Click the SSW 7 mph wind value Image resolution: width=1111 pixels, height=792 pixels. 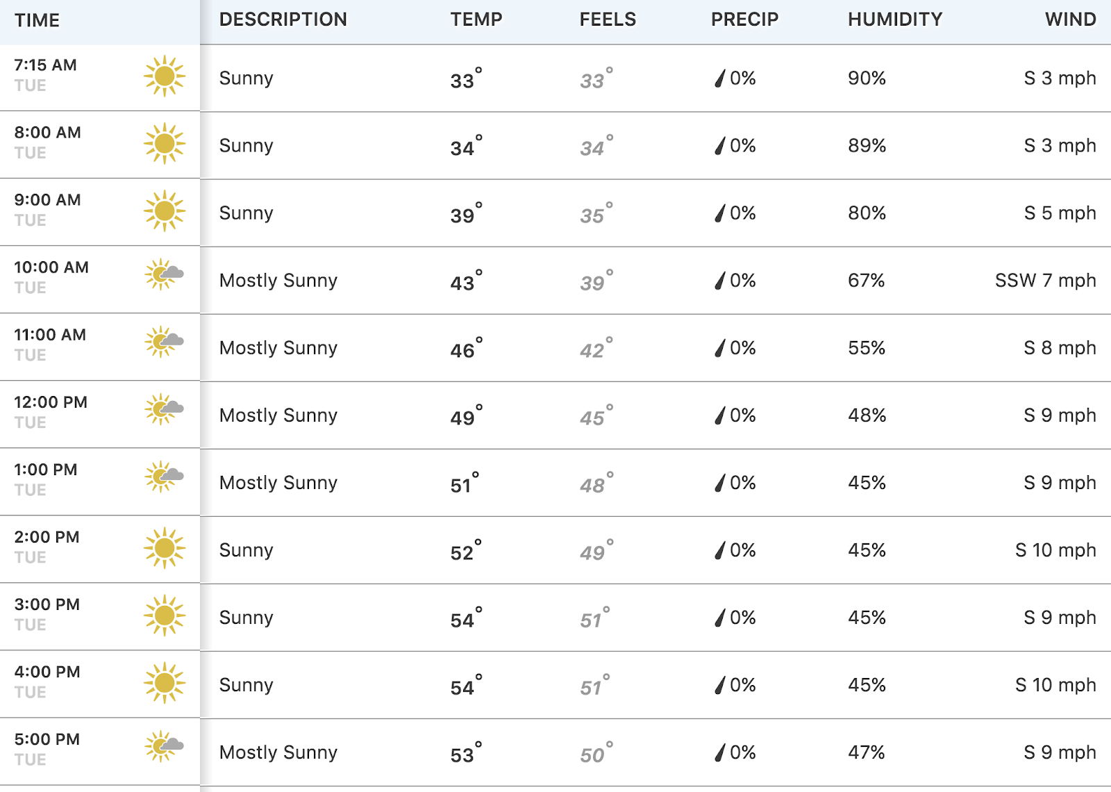coord(1046,280)
